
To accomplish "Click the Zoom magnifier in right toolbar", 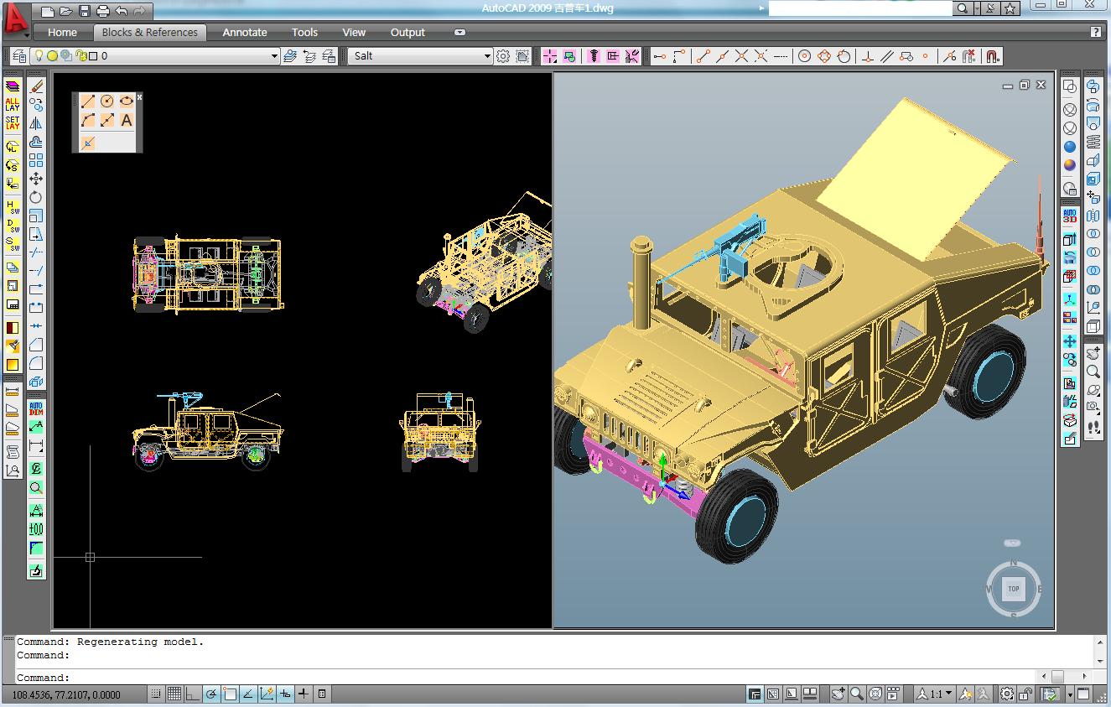I will click(x=1093, y=372).
